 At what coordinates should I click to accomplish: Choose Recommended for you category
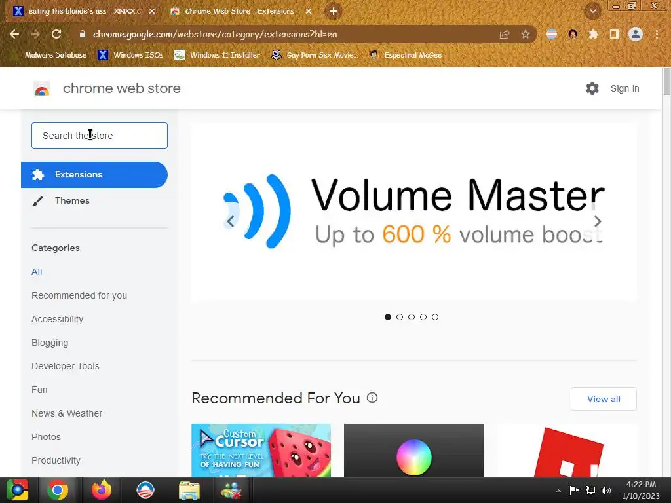tap(79, 295)
